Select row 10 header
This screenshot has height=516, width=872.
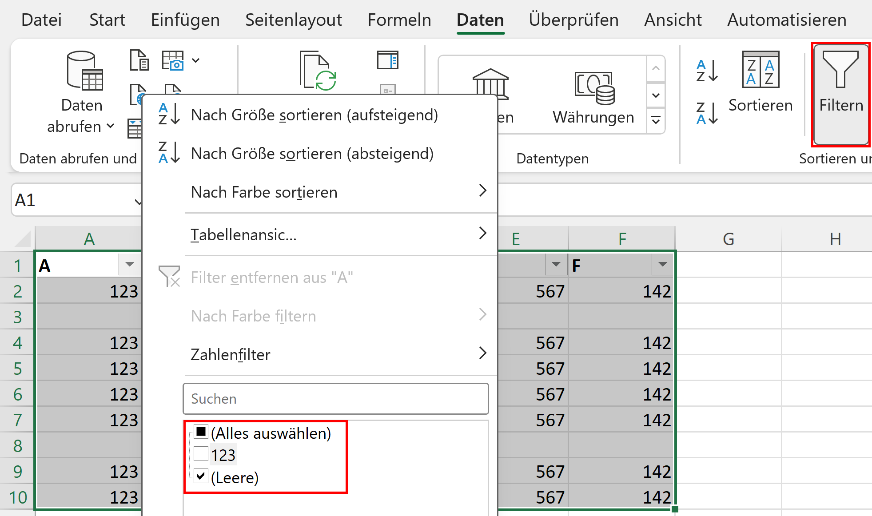(x=17, y=497)
